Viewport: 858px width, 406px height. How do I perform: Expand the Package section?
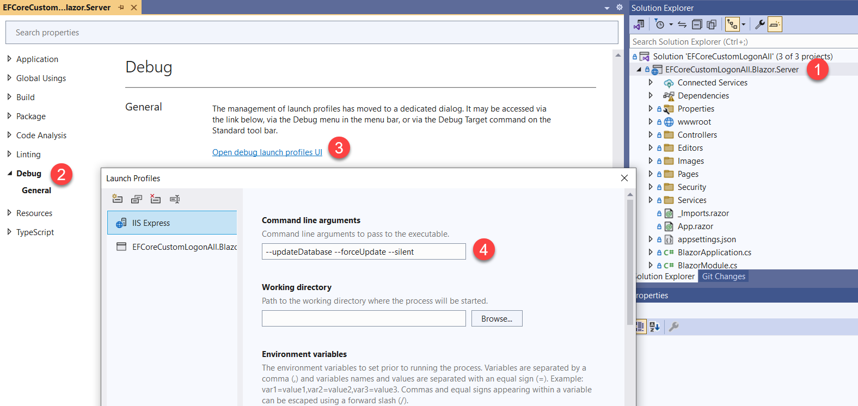coord(9,116)
